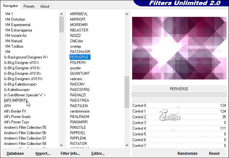Choose the RADSTREA filter

click(80, 100)
